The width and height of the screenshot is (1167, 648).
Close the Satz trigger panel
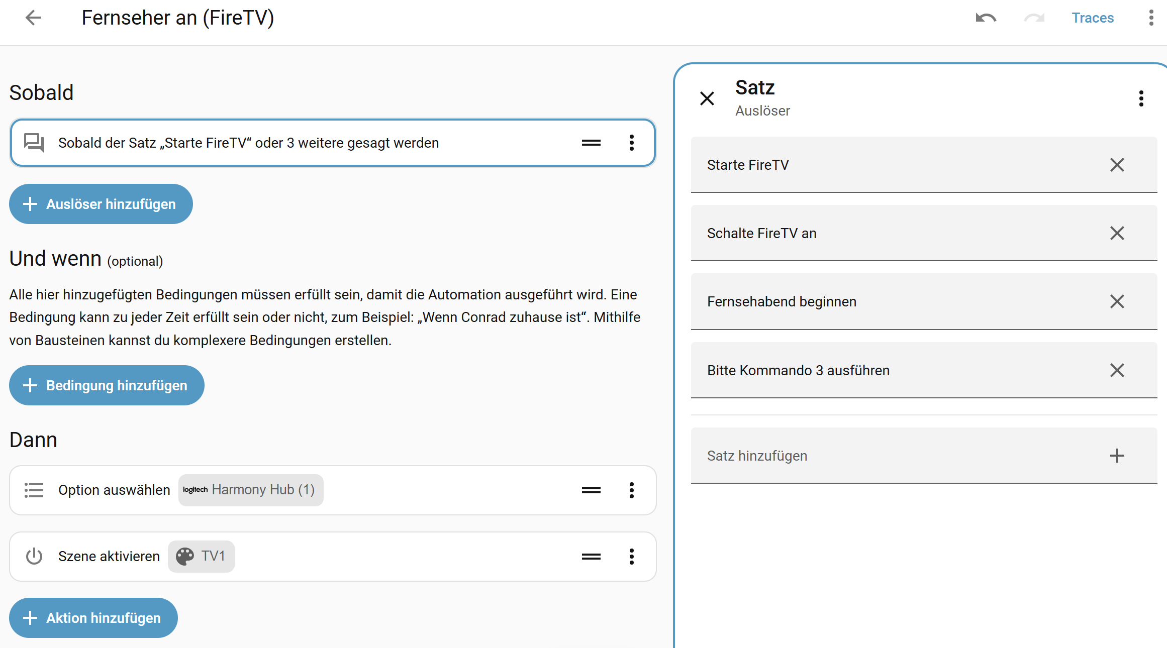(x=707, y=98)
